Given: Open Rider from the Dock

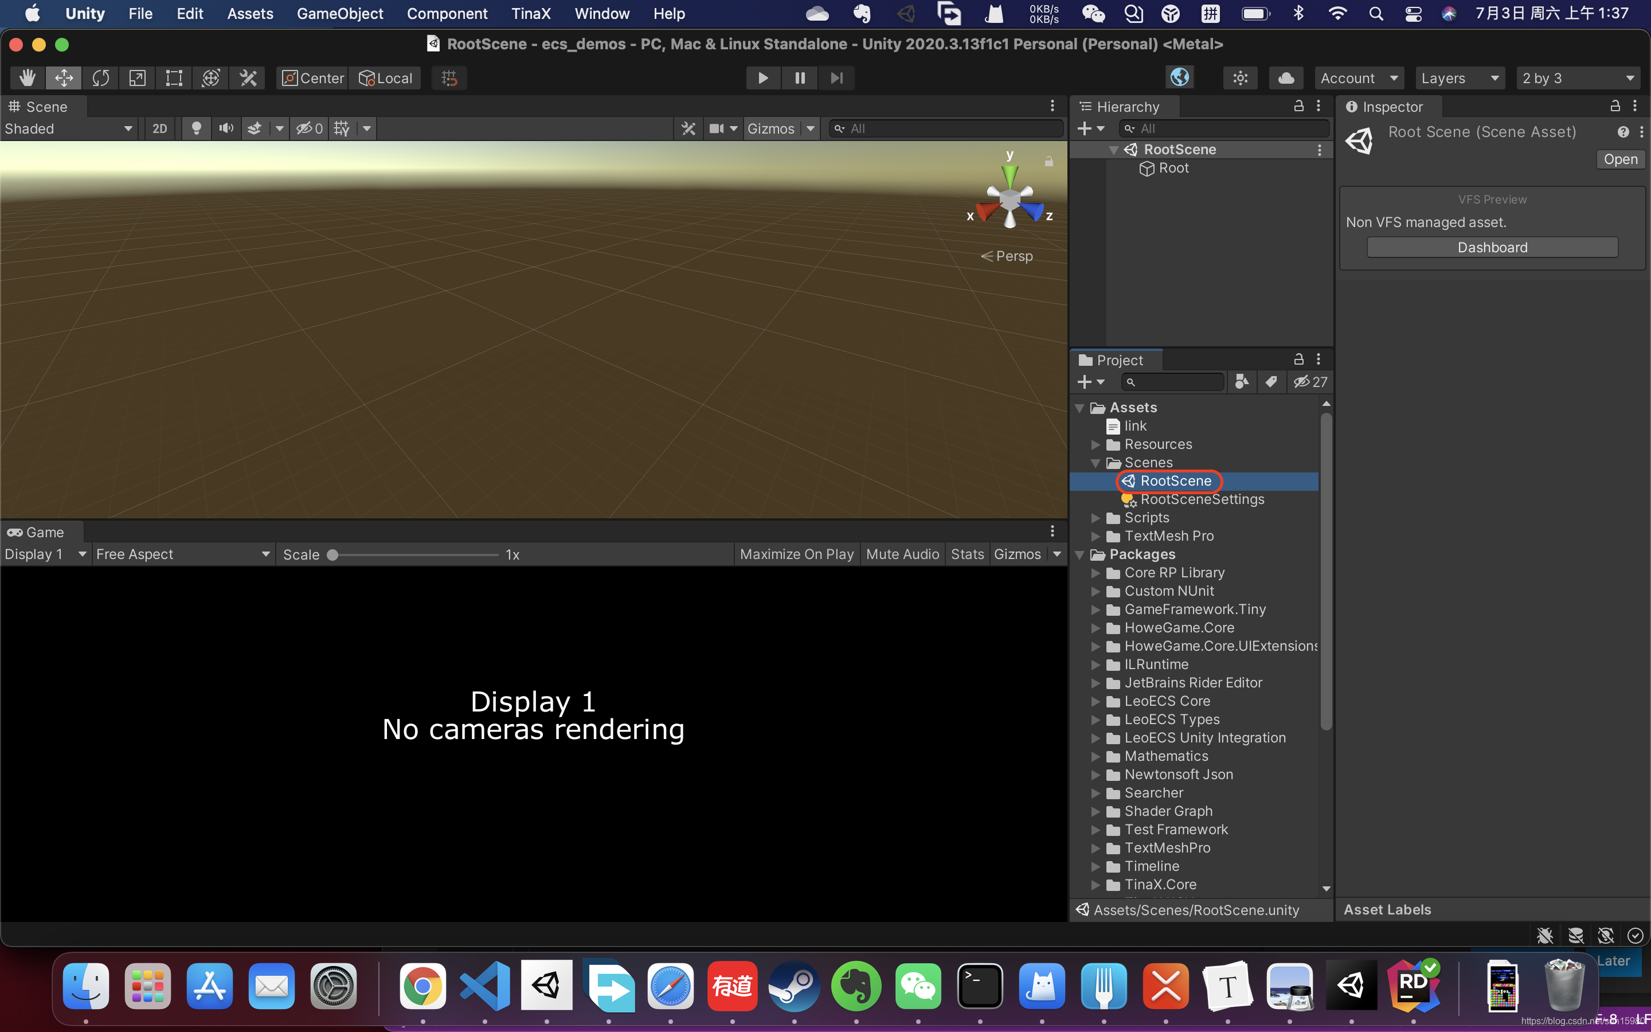Looking at the screenshot, I should pyautogui.click(x=1413, y=986).
